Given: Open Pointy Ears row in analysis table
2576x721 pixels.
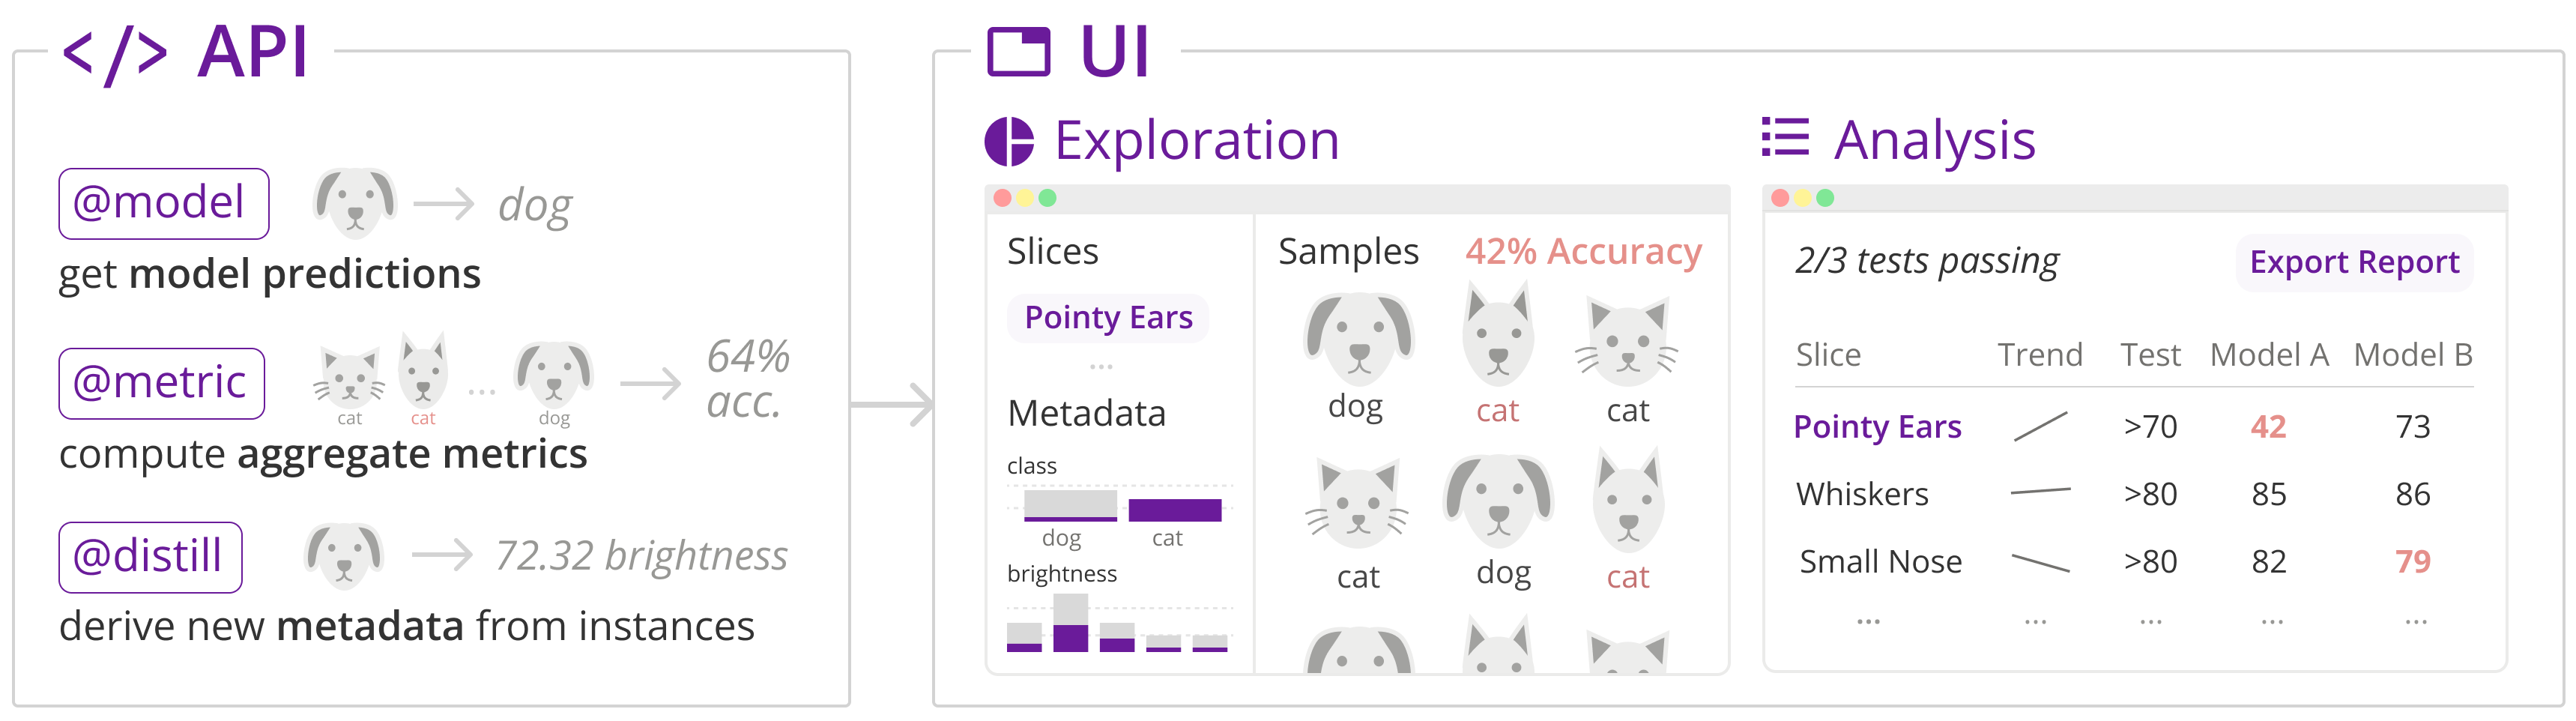Looking at the screenshot, I should pos(2133,427).
